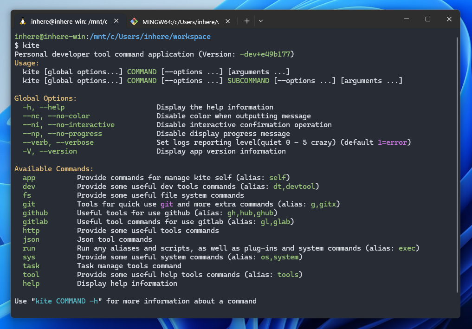472x329 pixels.
Task: Click the /mnt/c/Users/inhere/workspace path text
Action: coord(150,36)
